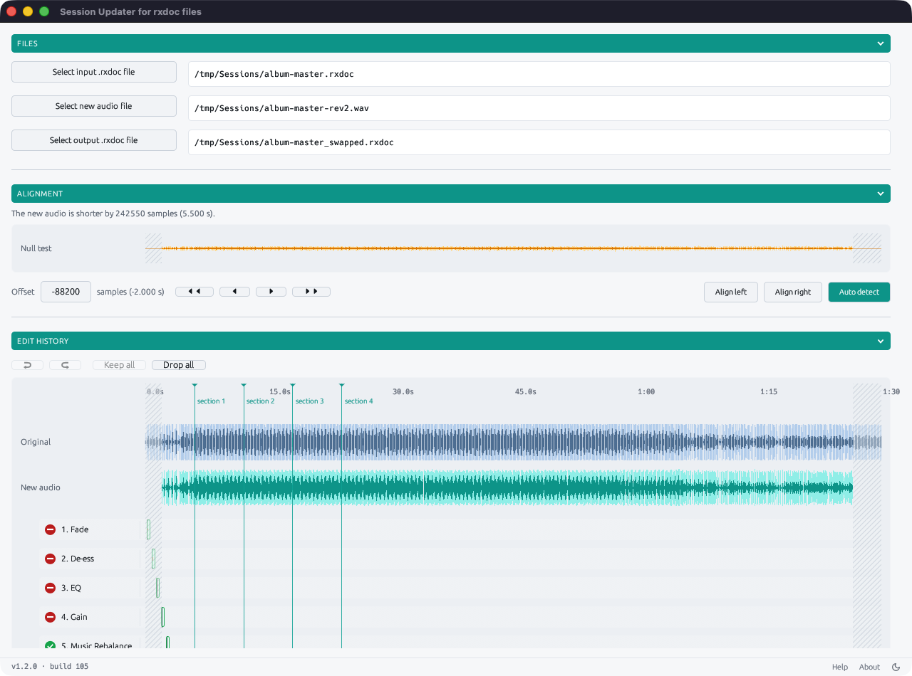This screenshot has width=912, height=676.
Task: Toggle the drop status of 1. Fade
Action: [x=50, y=529]
